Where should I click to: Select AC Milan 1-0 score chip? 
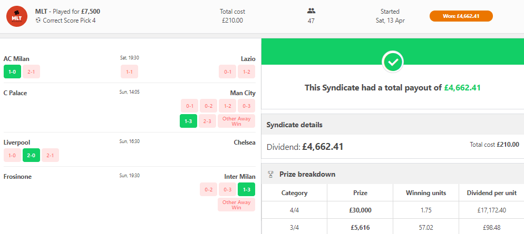point(12,72)
